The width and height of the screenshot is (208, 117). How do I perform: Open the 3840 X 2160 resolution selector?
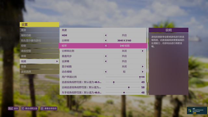coord(124,40)
